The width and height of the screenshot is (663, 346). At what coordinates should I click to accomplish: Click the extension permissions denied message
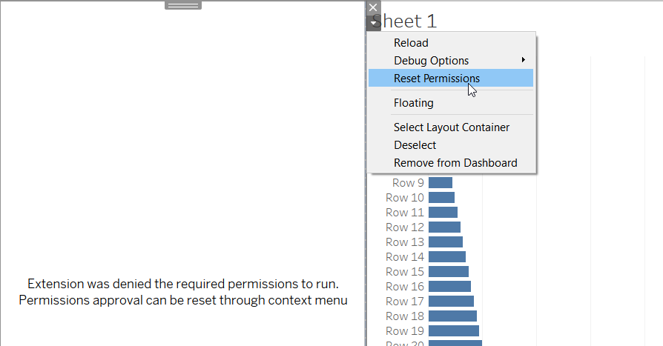tap(183, 292)
